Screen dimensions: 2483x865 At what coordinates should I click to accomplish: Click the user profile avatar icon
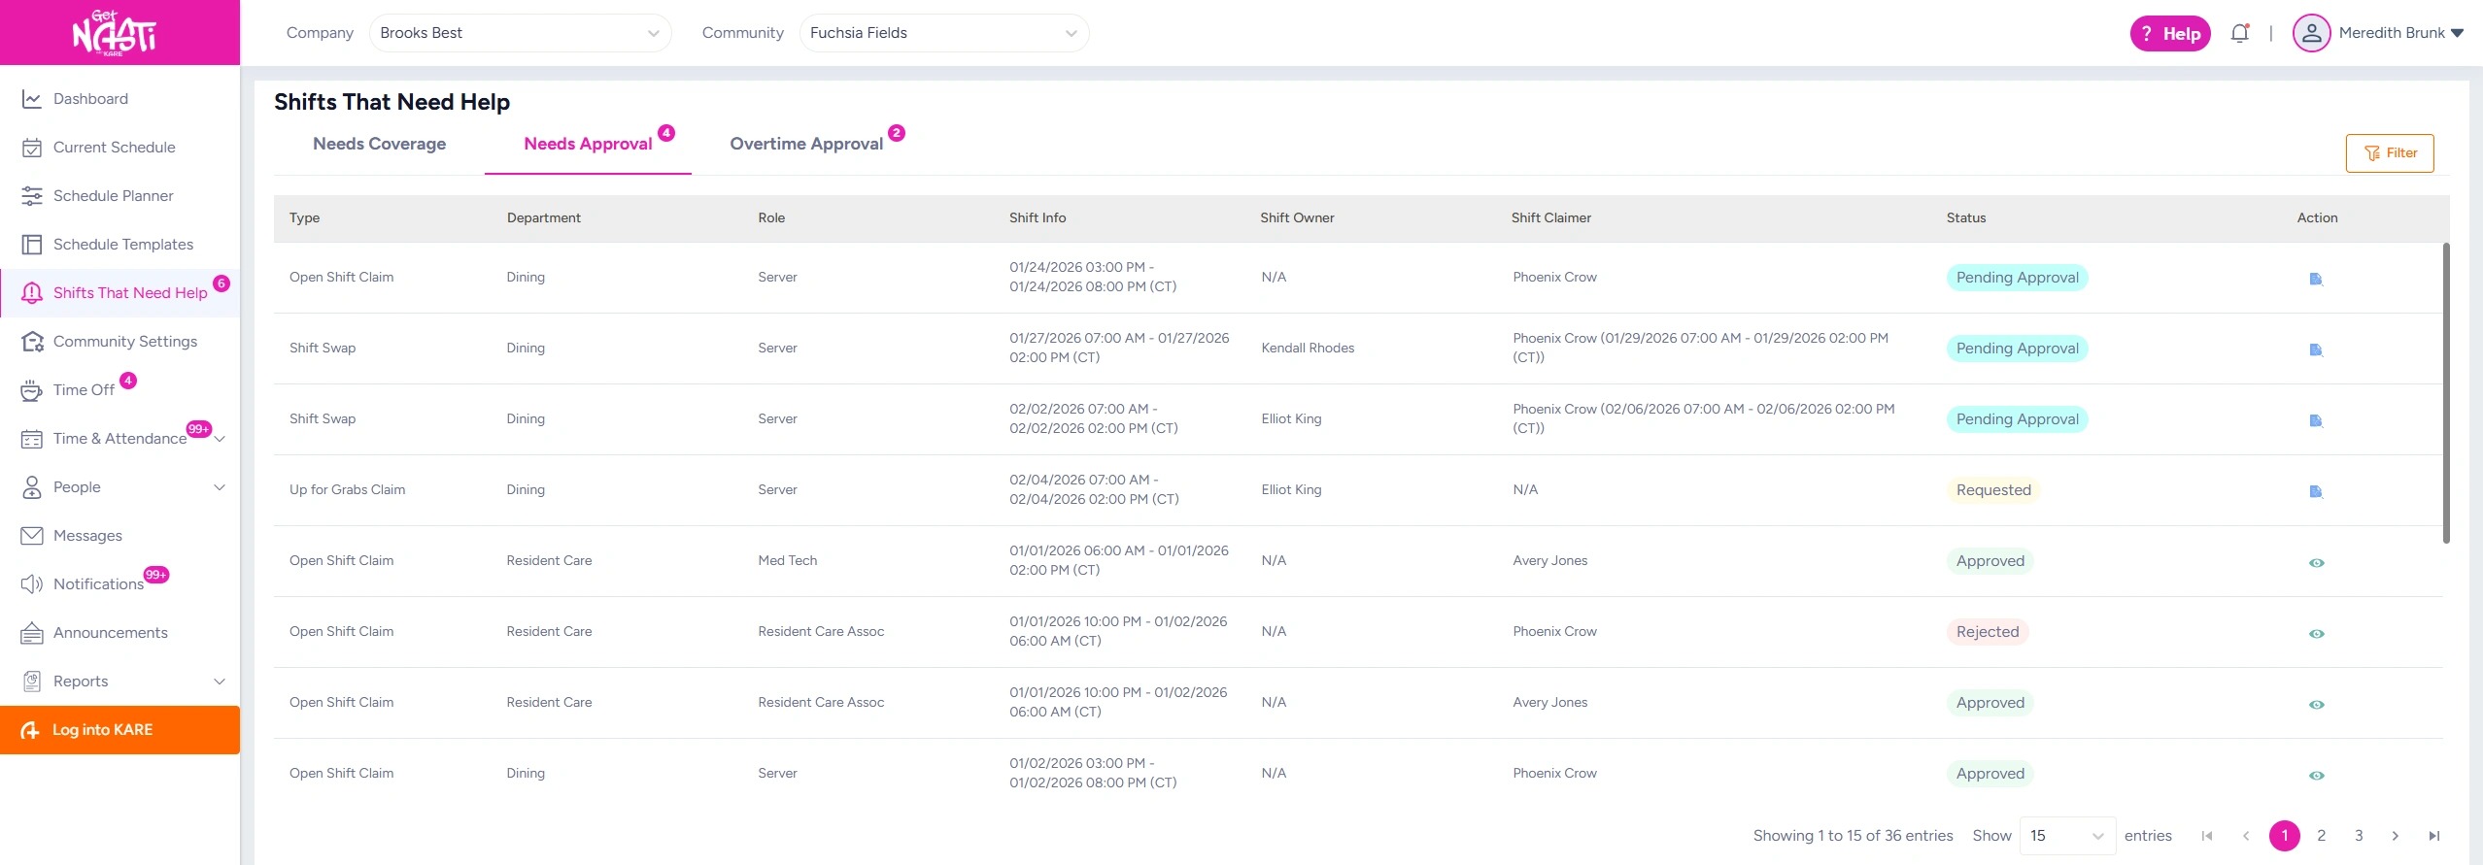point(2311,34)
